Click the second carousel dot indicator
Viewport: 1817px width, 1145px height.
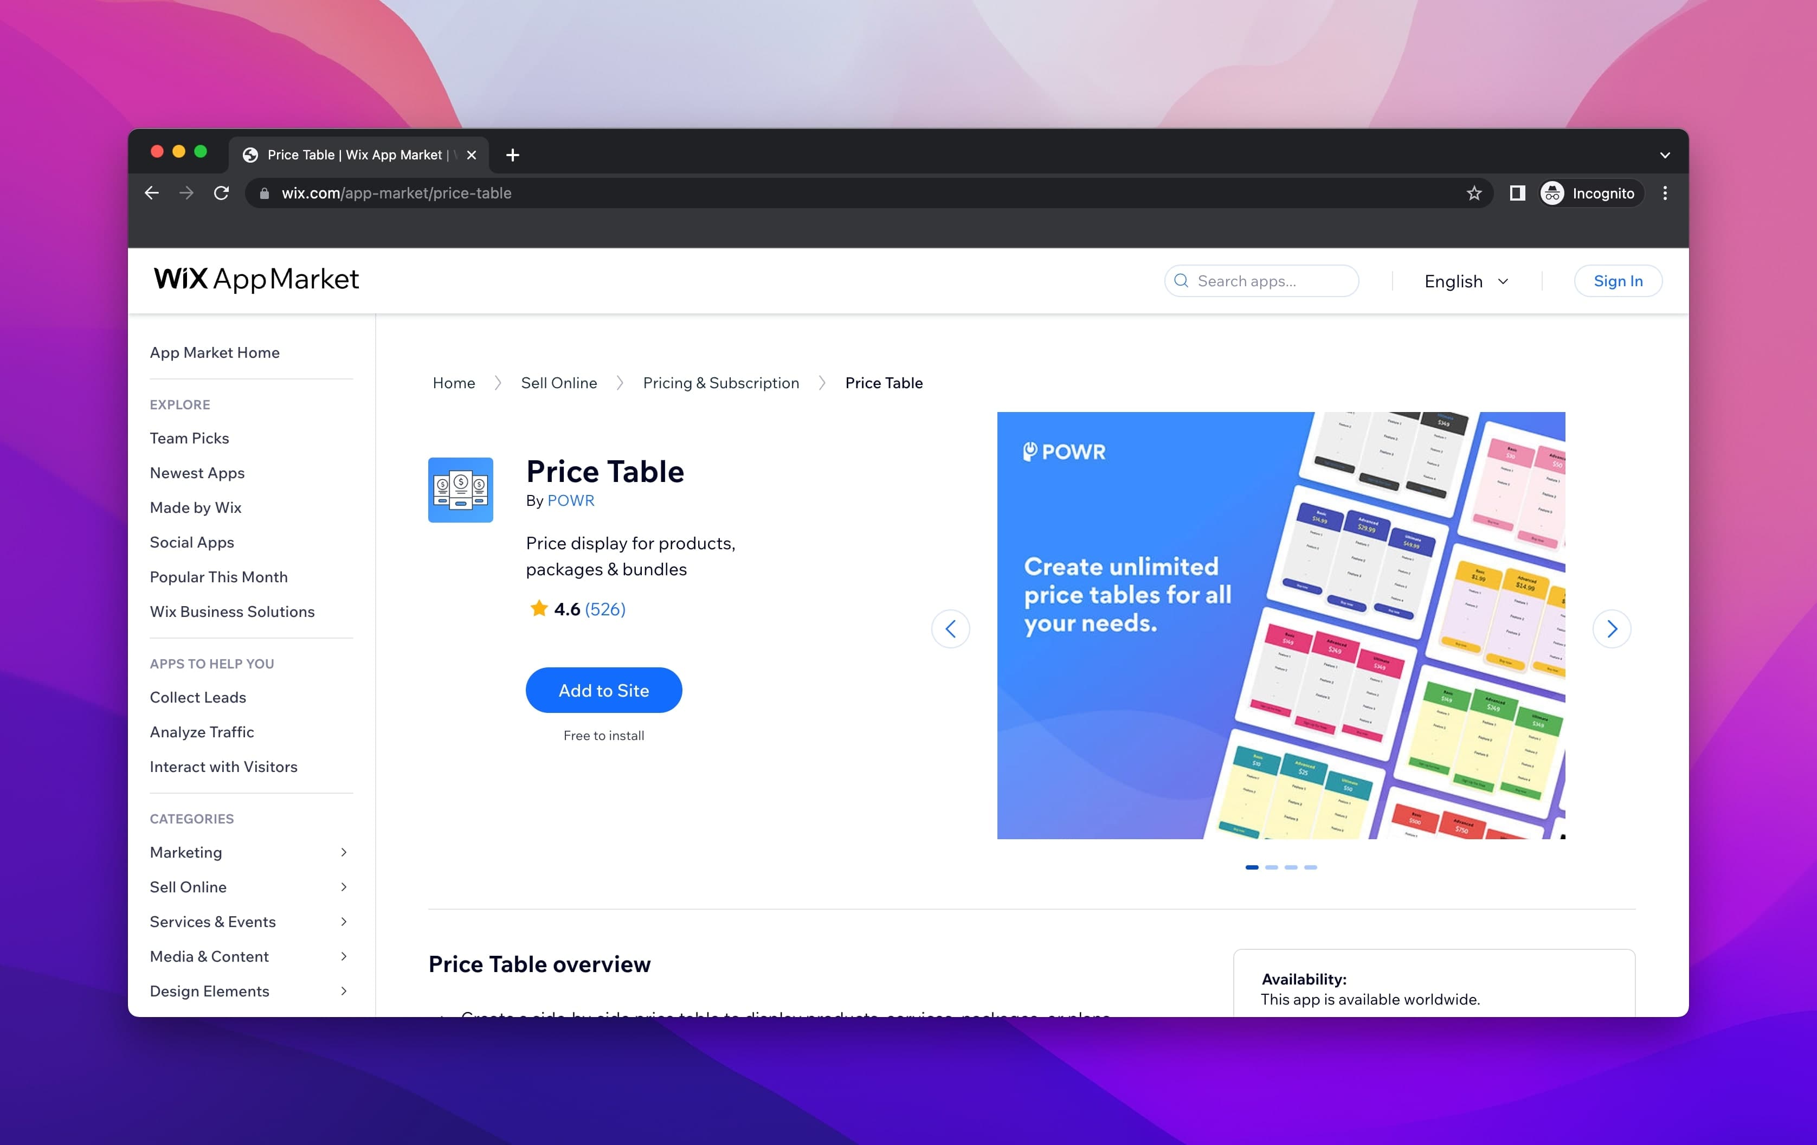(x=1272, y=868)
